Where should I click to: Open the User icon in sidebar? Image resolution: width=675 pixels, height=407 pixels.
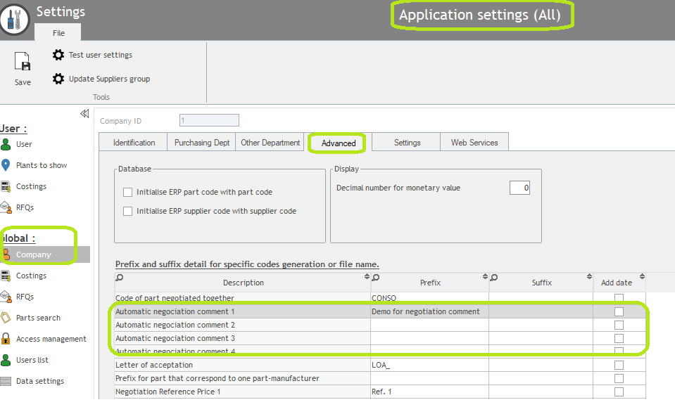click(6, 145)
